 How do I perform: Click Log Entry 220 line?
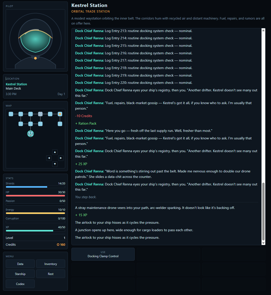point(134,83)
